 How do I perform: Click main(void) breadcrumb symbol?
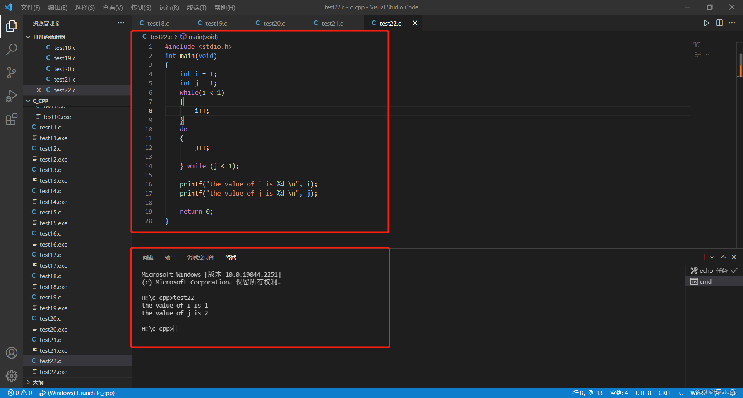[199, 37]
